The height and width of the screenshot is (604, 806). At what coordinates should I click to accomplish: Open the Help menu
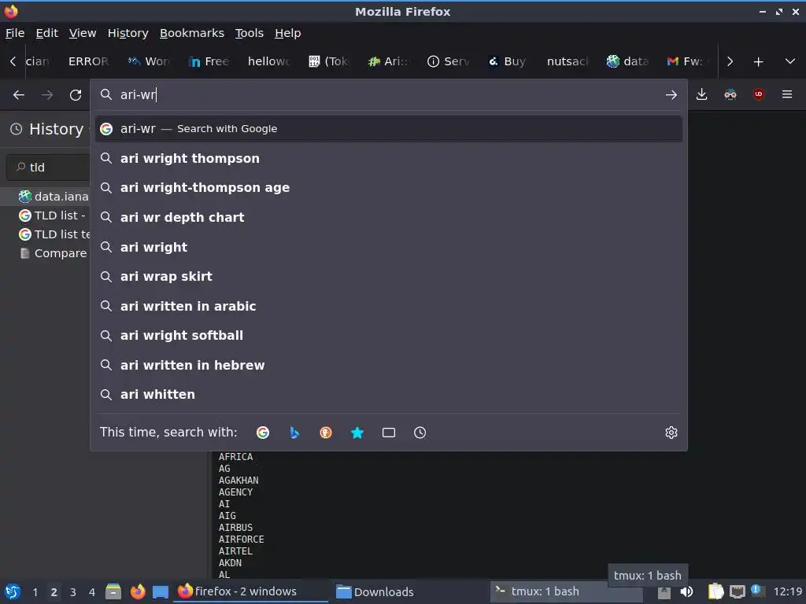tap(288, 33)
